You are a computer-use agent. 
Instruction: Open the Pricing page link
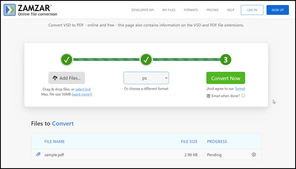(x=212, y=10)
